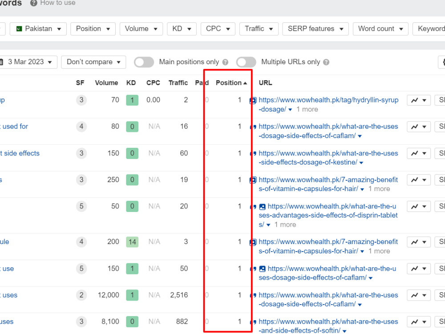
Task: Open the 3 Mar 2023 date picker
Action: click(28, 62)
